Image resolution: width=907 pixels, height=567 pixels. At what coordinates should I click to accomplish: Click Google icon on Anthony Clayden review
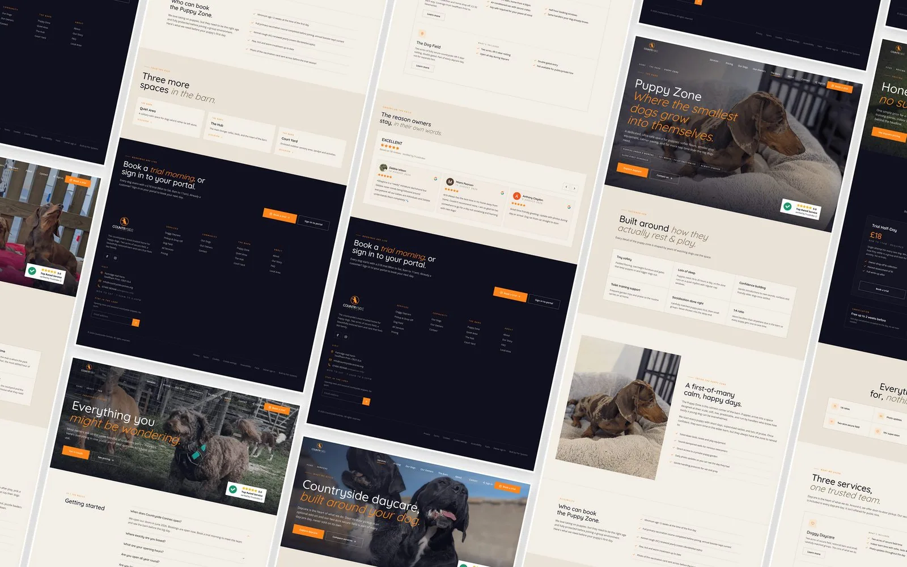coord(569,207)
